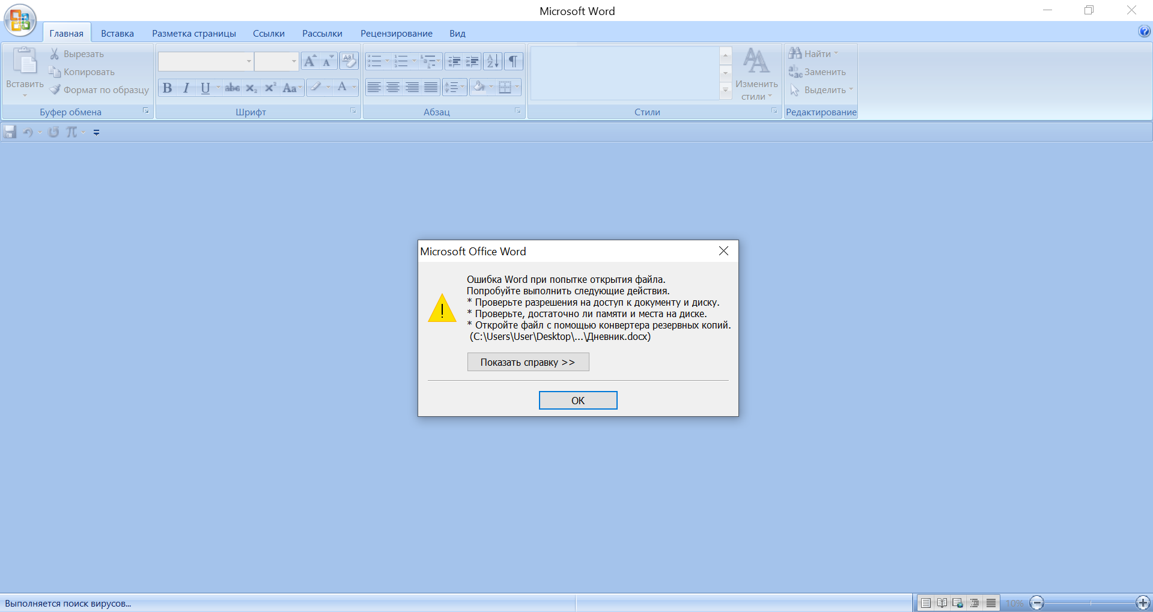Open the Line Spacing dropdown

coord(455,88)
